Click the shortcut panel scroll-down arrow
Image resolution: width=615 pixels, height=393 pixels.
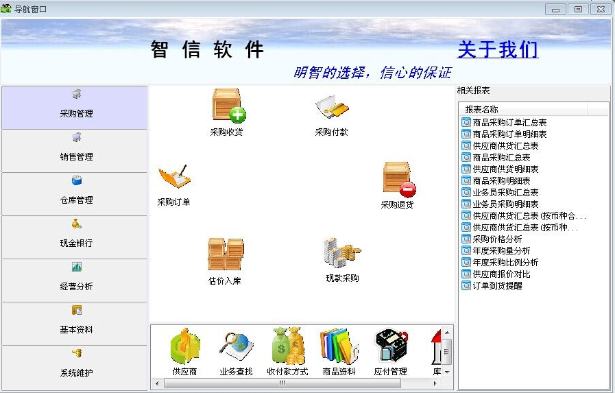point(447,371)
